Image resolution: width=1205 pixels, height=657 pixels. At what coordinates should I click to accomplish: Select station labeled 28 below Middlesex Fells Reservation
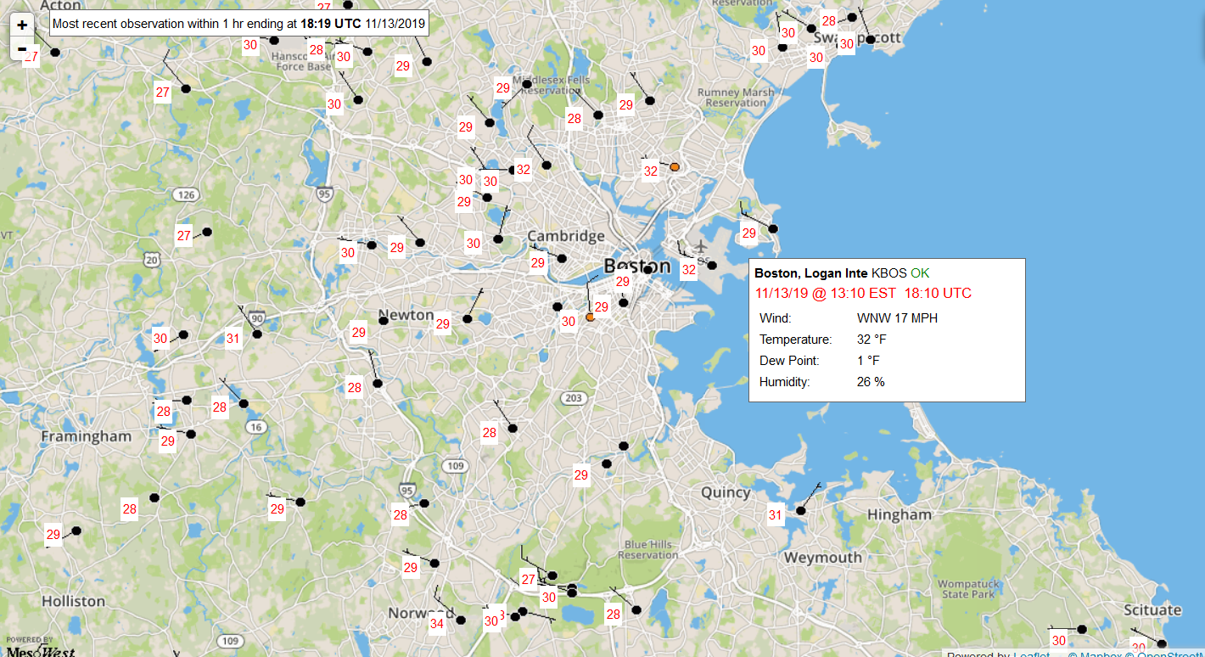[598, 115]
